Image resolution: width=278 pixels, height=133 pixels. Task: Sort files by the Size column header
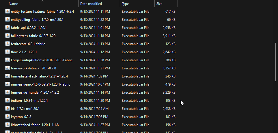[159, 4]
